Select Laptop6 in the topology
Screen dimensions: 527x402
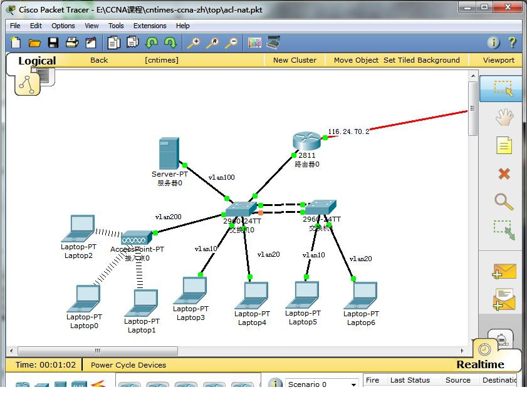coord(361,295)
